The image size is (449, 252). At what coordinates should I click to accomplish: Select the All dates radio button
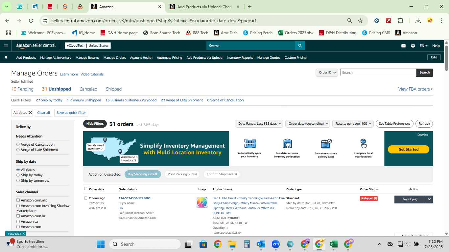click(x=18, y=170)
